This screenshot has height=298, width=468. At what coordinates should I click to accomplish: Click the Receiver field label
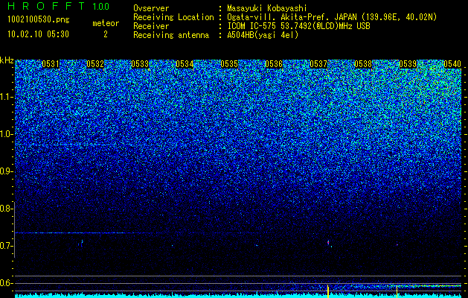pyautogui.click(x=151, y=26)
